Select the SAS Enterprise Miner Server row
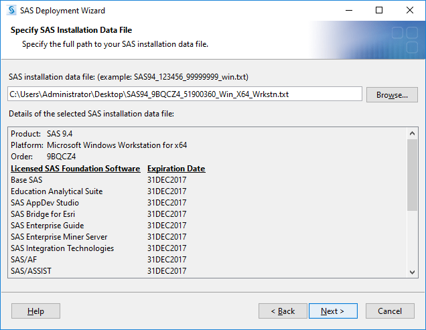This screenshot has height=330, width=426. 98,237
